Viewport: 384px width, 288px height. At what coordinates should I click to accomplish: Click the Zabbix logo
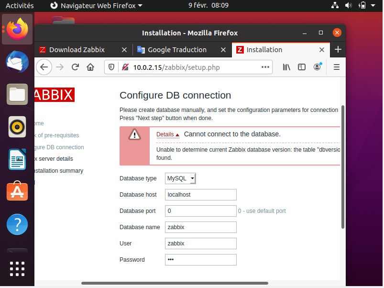click(x=55, y=95)
